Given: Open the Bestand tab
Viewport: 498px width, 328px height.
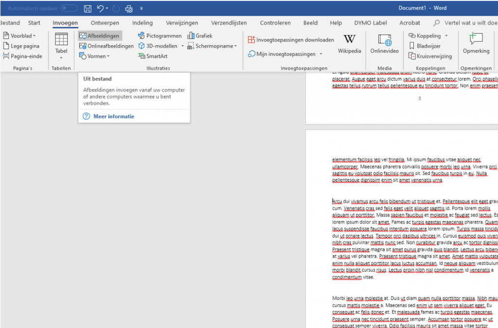Looking at the screenshot, I should tap(10, 23).
